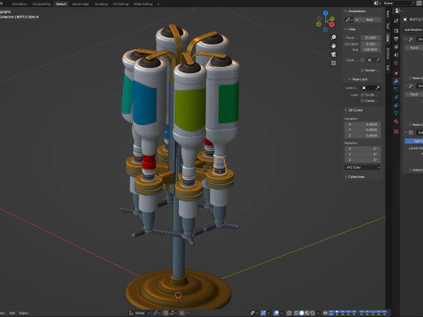Enable the Render Region checkbox
The image size is (423, 317).
(x=362, y=70)
